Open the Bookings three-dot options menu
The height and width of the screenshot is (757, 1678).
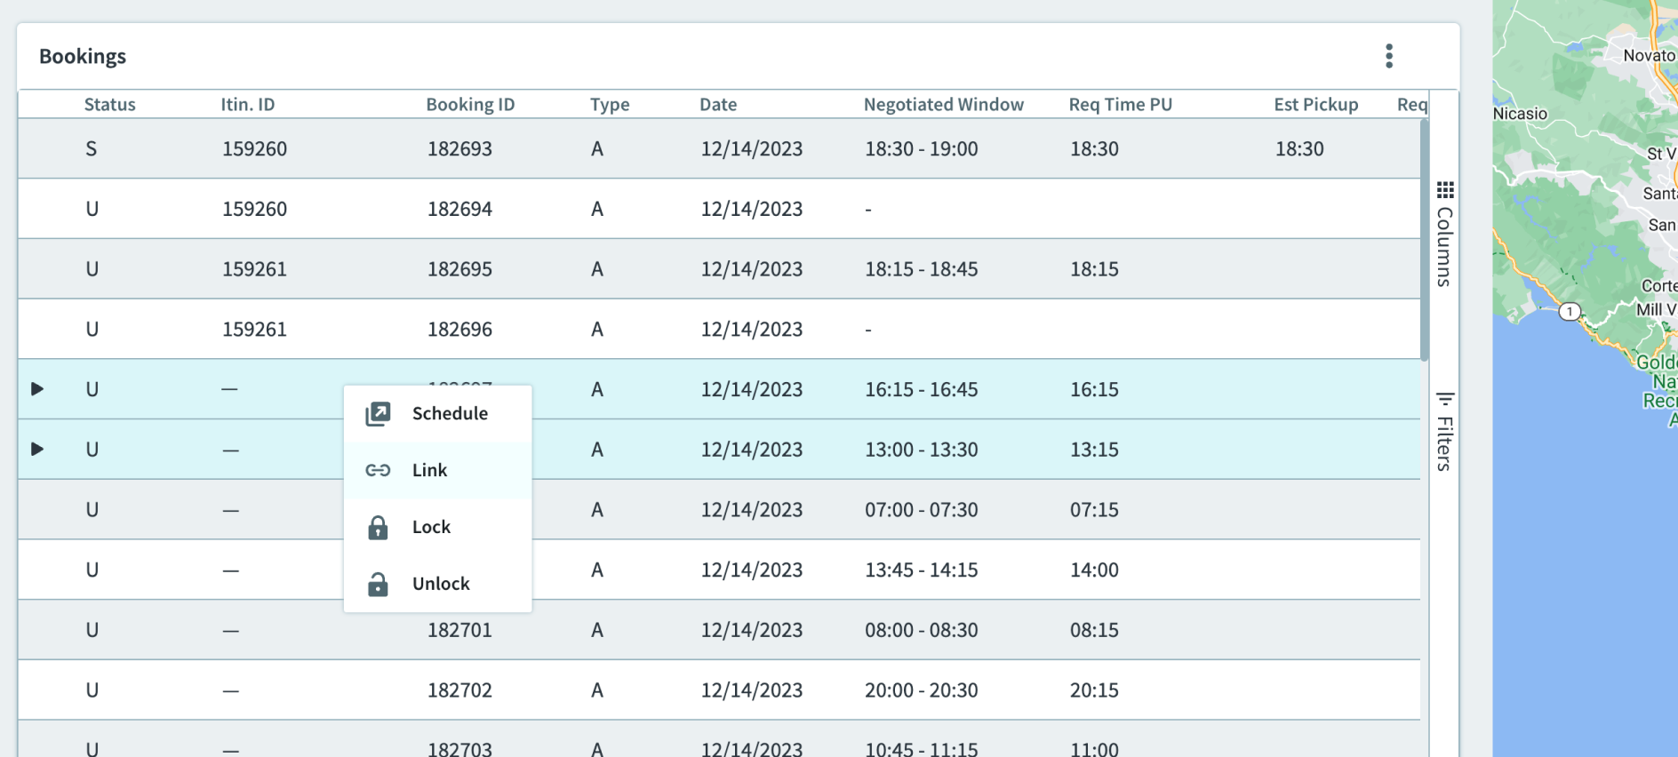tap(1388, 56)
